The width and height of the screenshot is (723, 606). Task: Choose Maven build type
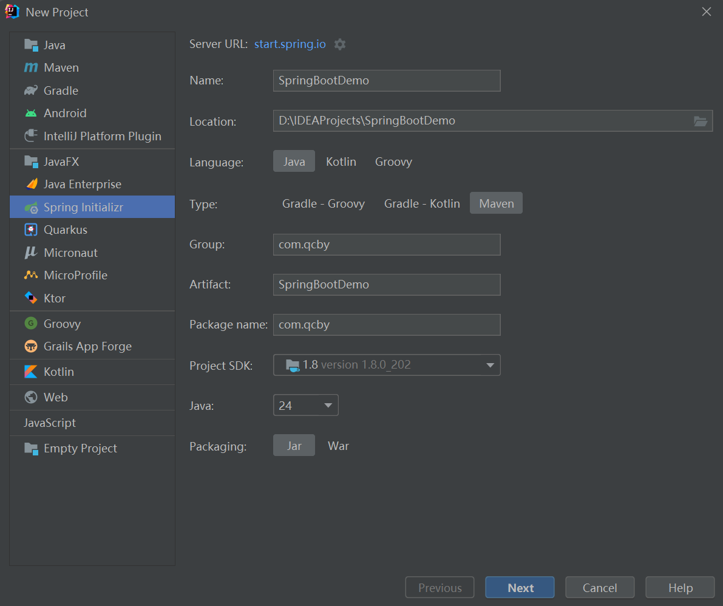496,203
